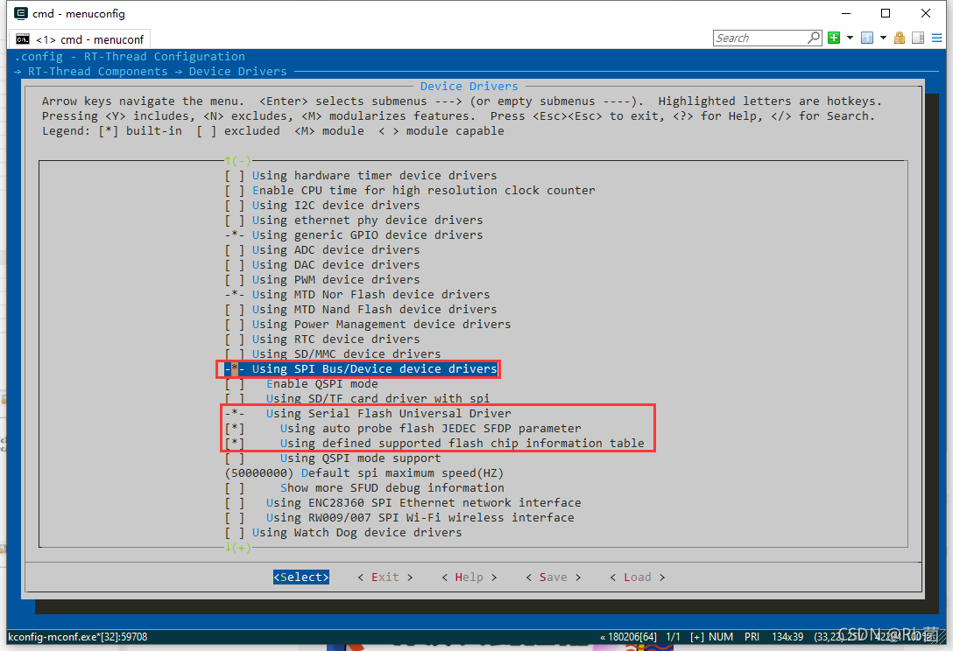Click 'RT-Thread Components' breadcrumb text
953x651 pixels.
coord(97,71)
